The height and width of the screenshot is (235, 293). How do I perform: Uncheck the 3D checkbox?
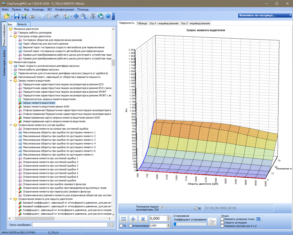(196, 208)
